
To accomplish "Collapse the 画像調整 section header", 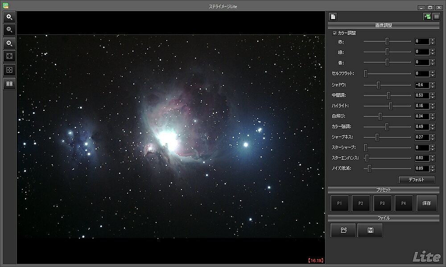I will click(x=384, y=25).
